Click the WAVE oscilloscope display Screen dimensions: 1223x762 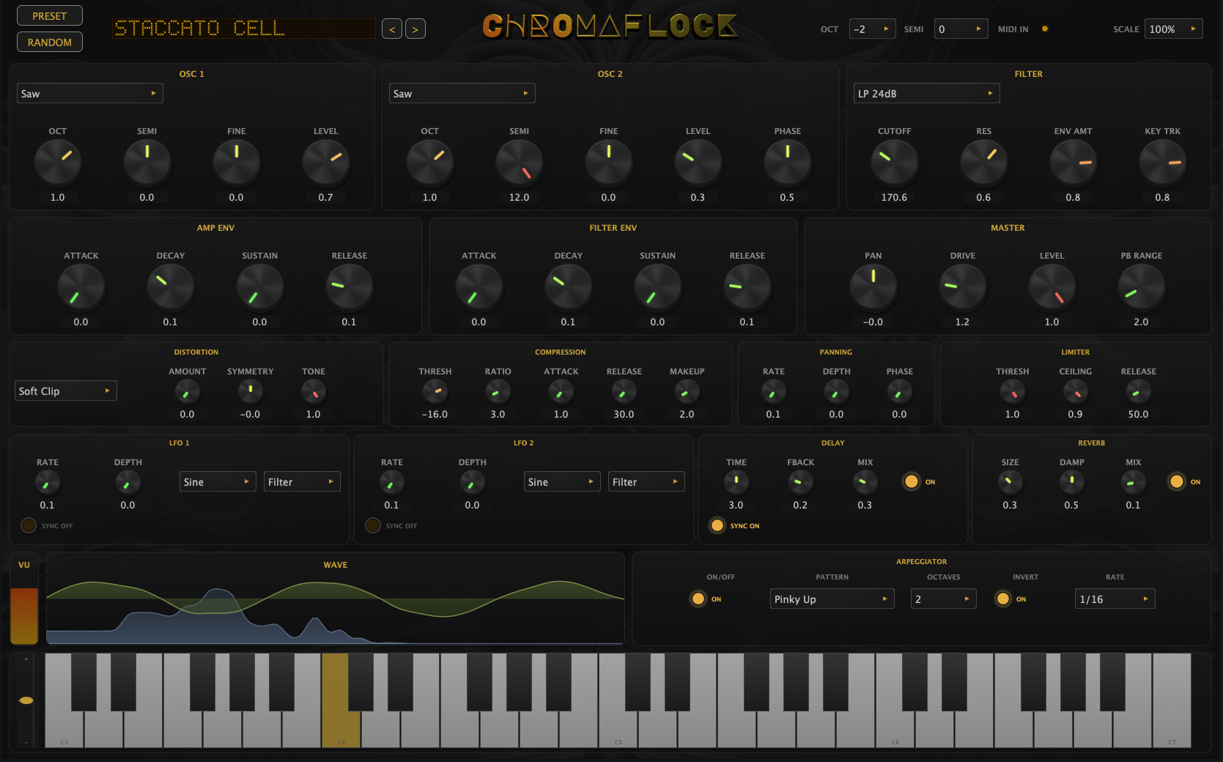(336, 599)
